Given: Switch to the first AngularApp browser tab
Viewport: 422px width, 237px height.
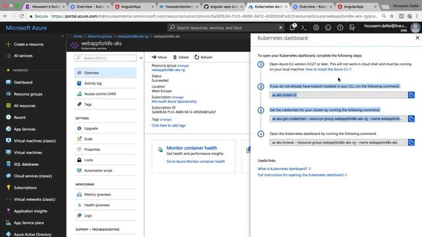Looking at the screenshot, I should [134, 7].
